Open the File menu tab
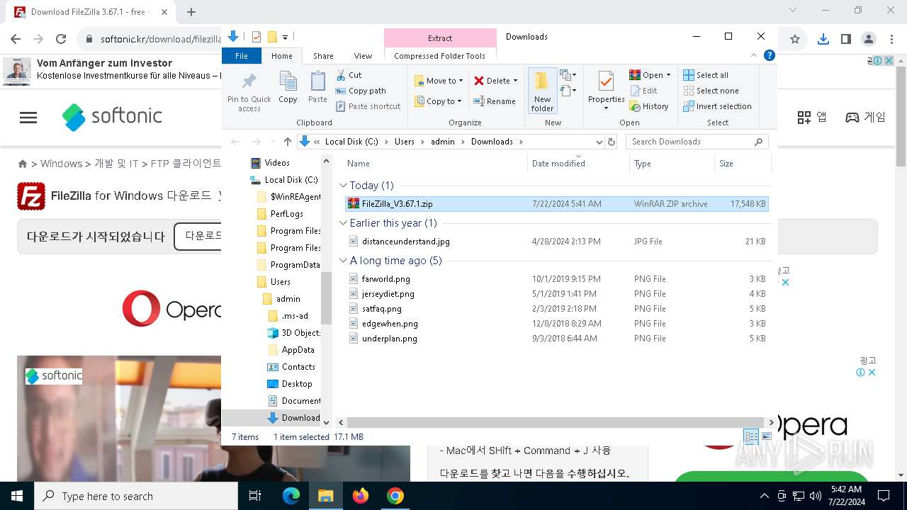This screenshot has height=510, width=907. [242, 56]
